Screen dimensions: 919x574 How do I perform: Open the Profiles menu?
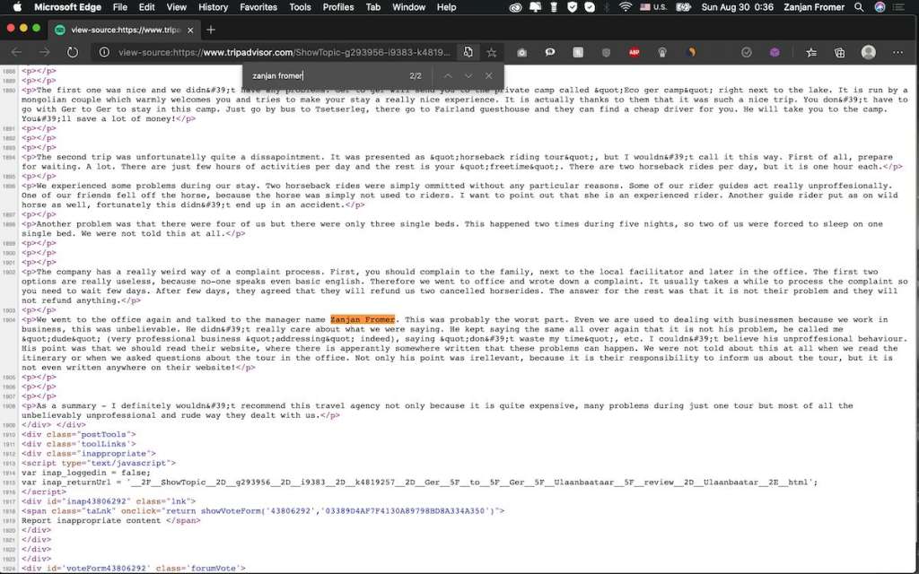(x=338, y=7)
